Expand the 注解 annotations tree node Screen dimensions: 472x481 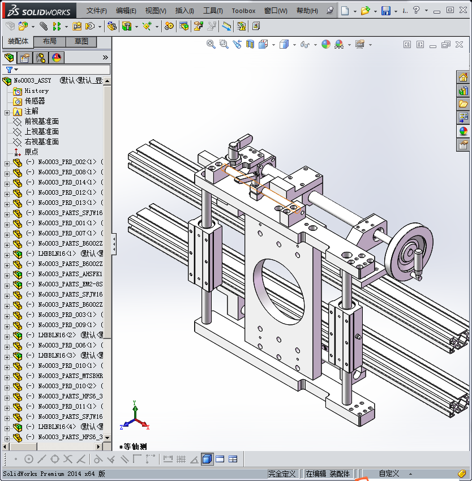click(7, 111)
